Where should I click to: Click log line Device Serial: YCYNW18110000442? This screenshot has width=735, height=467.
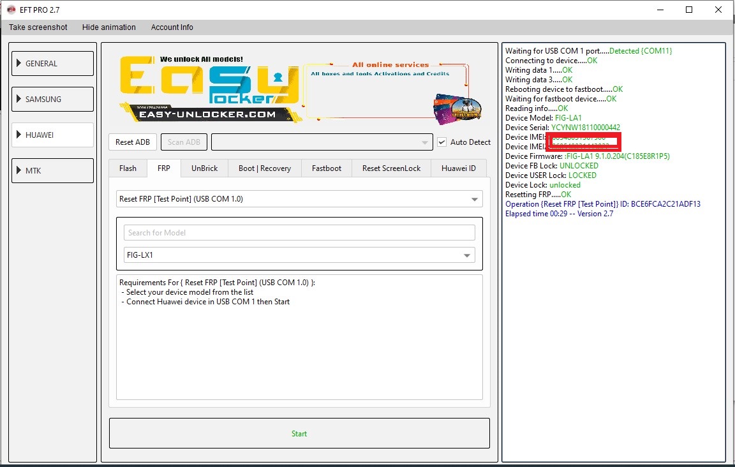(563, 128)
